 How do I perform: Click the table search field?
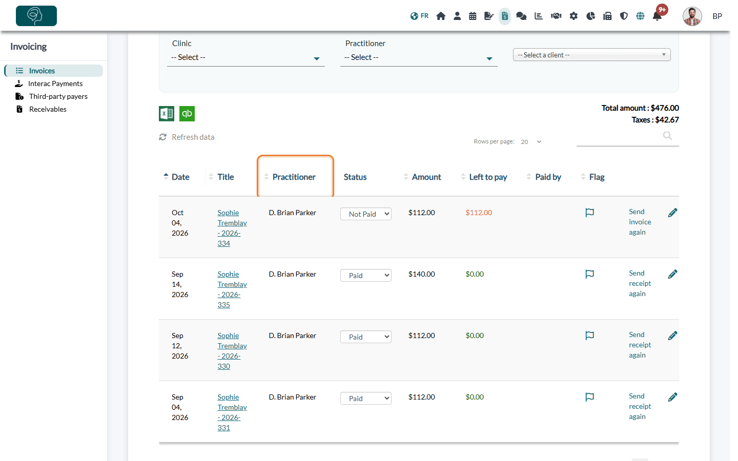(x=628, y=136)
